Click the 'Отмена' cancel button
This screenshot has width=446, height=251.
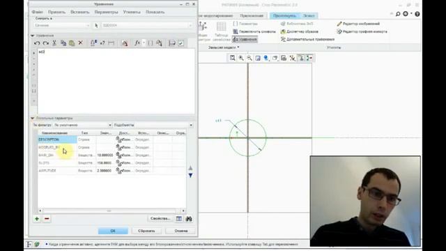tap(181, 231)
